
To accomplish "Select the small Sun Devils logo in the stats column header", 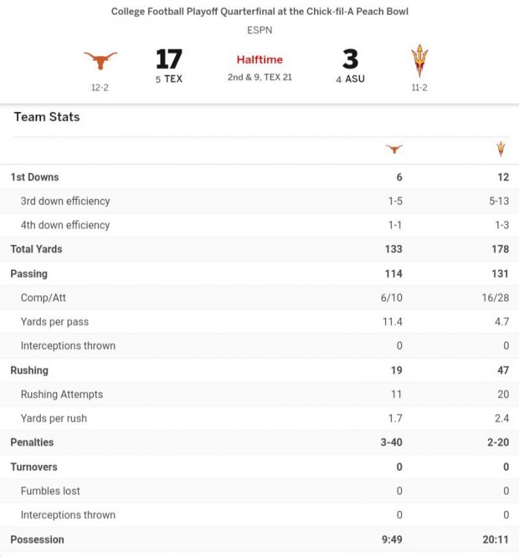I will pos(500,149).
